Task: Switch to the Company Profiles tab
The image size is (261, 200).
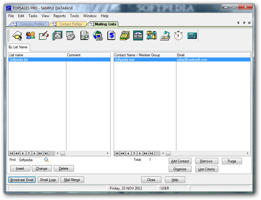Action: [30, 24]
